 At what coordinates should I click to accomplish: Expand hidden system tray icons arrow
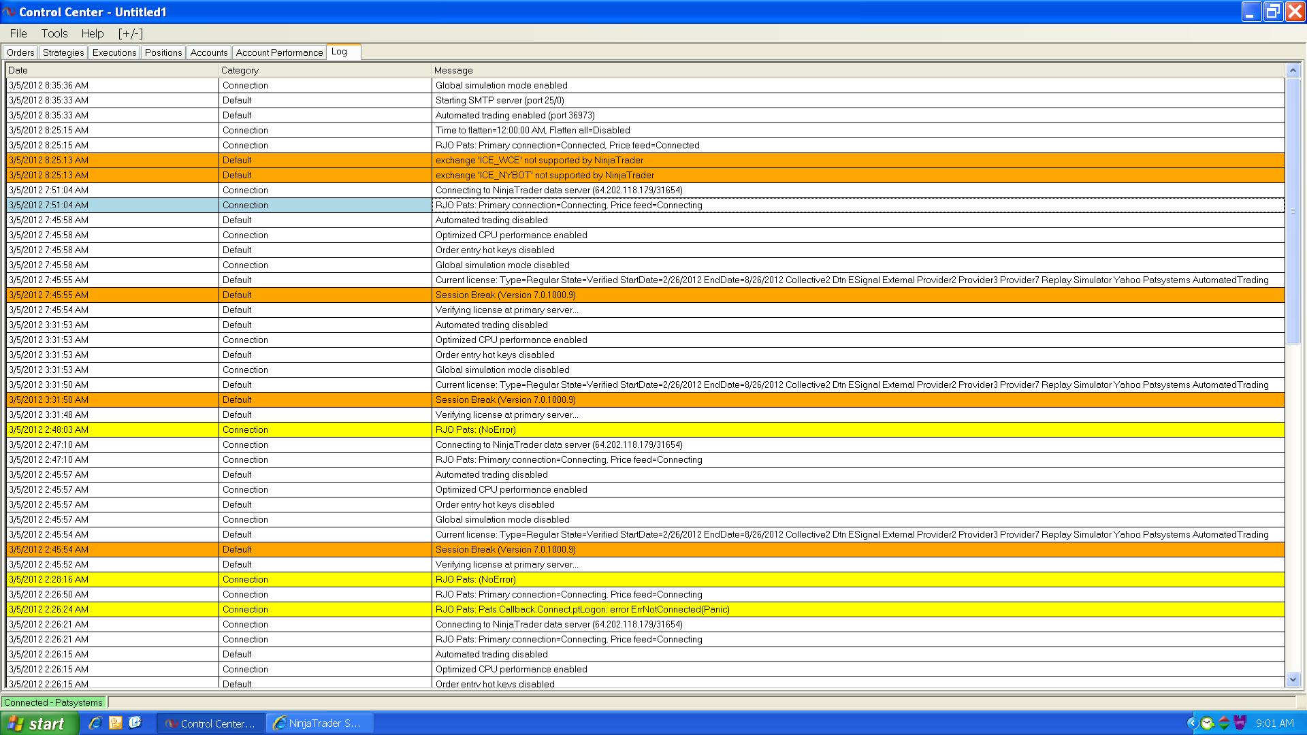tap(1192, 723)
